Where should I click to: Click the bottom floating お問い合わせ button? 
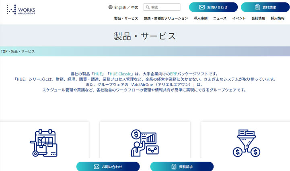(x=108, y=166)
